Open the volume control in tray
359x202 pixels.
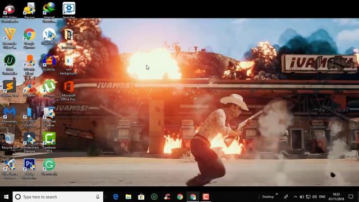(x=315, y=197)
